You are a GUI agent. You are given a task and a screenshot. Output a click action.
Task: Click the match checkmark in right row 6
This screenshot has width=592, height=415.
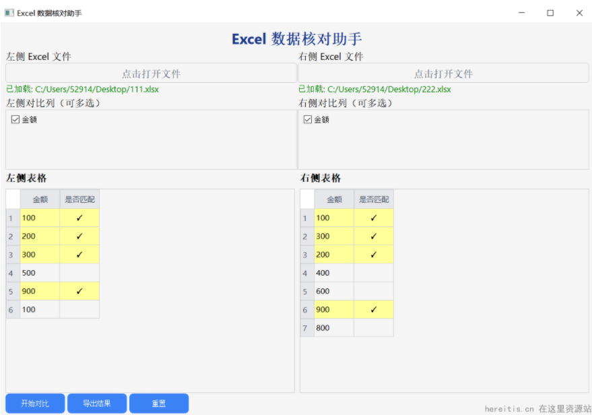click(x=374, y=310)
